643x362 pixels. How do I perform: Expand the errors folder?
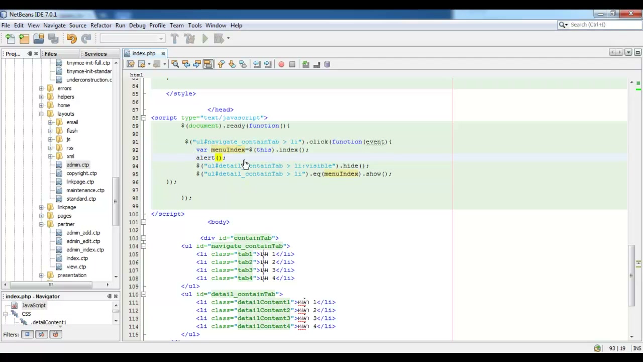(x=41, y=88)
